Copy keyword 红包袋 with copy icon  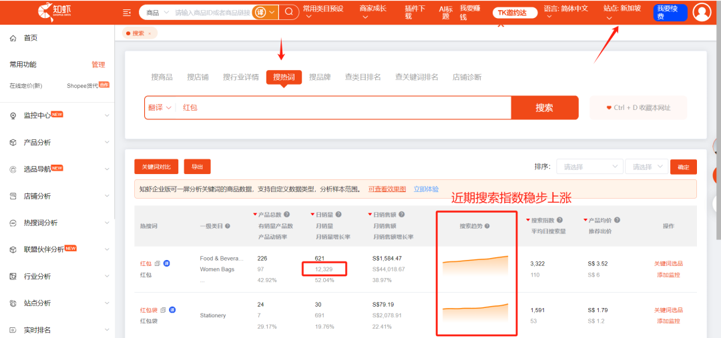pyautogui.click(x=163, y=310)
